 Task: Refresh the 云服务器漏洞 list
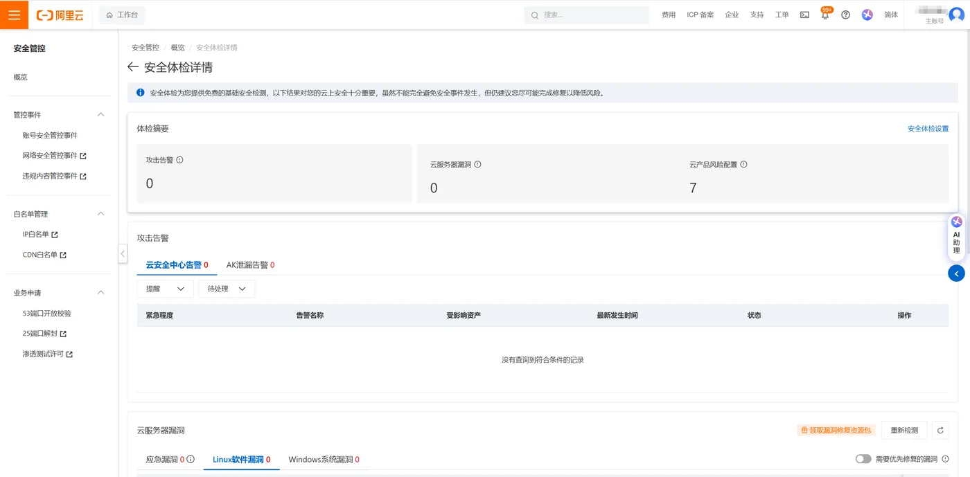[940, 431]
